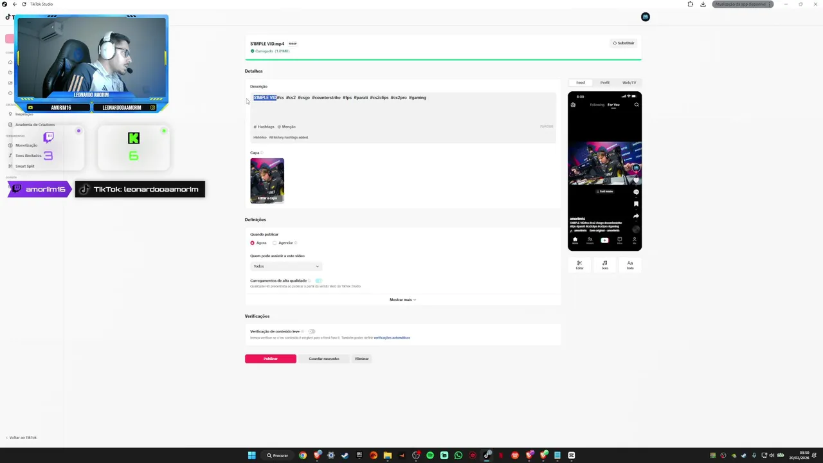
Task: Click the Eliminar button
Action: [362, 359]
